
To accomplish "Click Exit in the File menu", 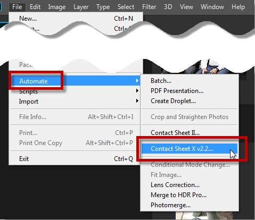I will click(76, 159).
